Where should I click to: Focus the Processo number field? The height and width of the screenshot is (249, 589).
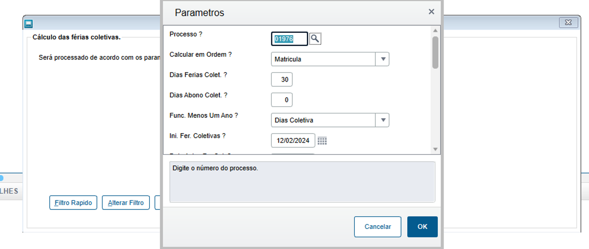[289, 39]
